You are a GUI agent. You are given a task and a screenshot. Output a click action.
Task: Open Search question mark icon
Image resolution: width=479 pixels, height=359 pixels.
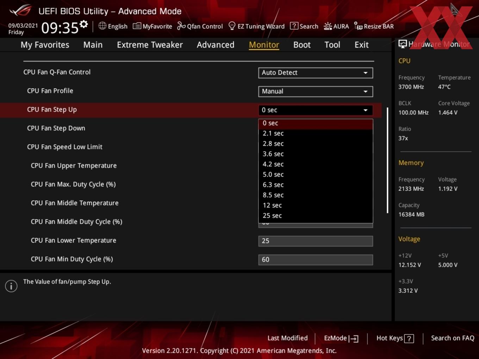coord(294,26)
